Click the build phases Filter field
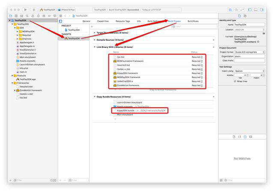The height and width of the screenshot is (192, 274). coord(194,26)
